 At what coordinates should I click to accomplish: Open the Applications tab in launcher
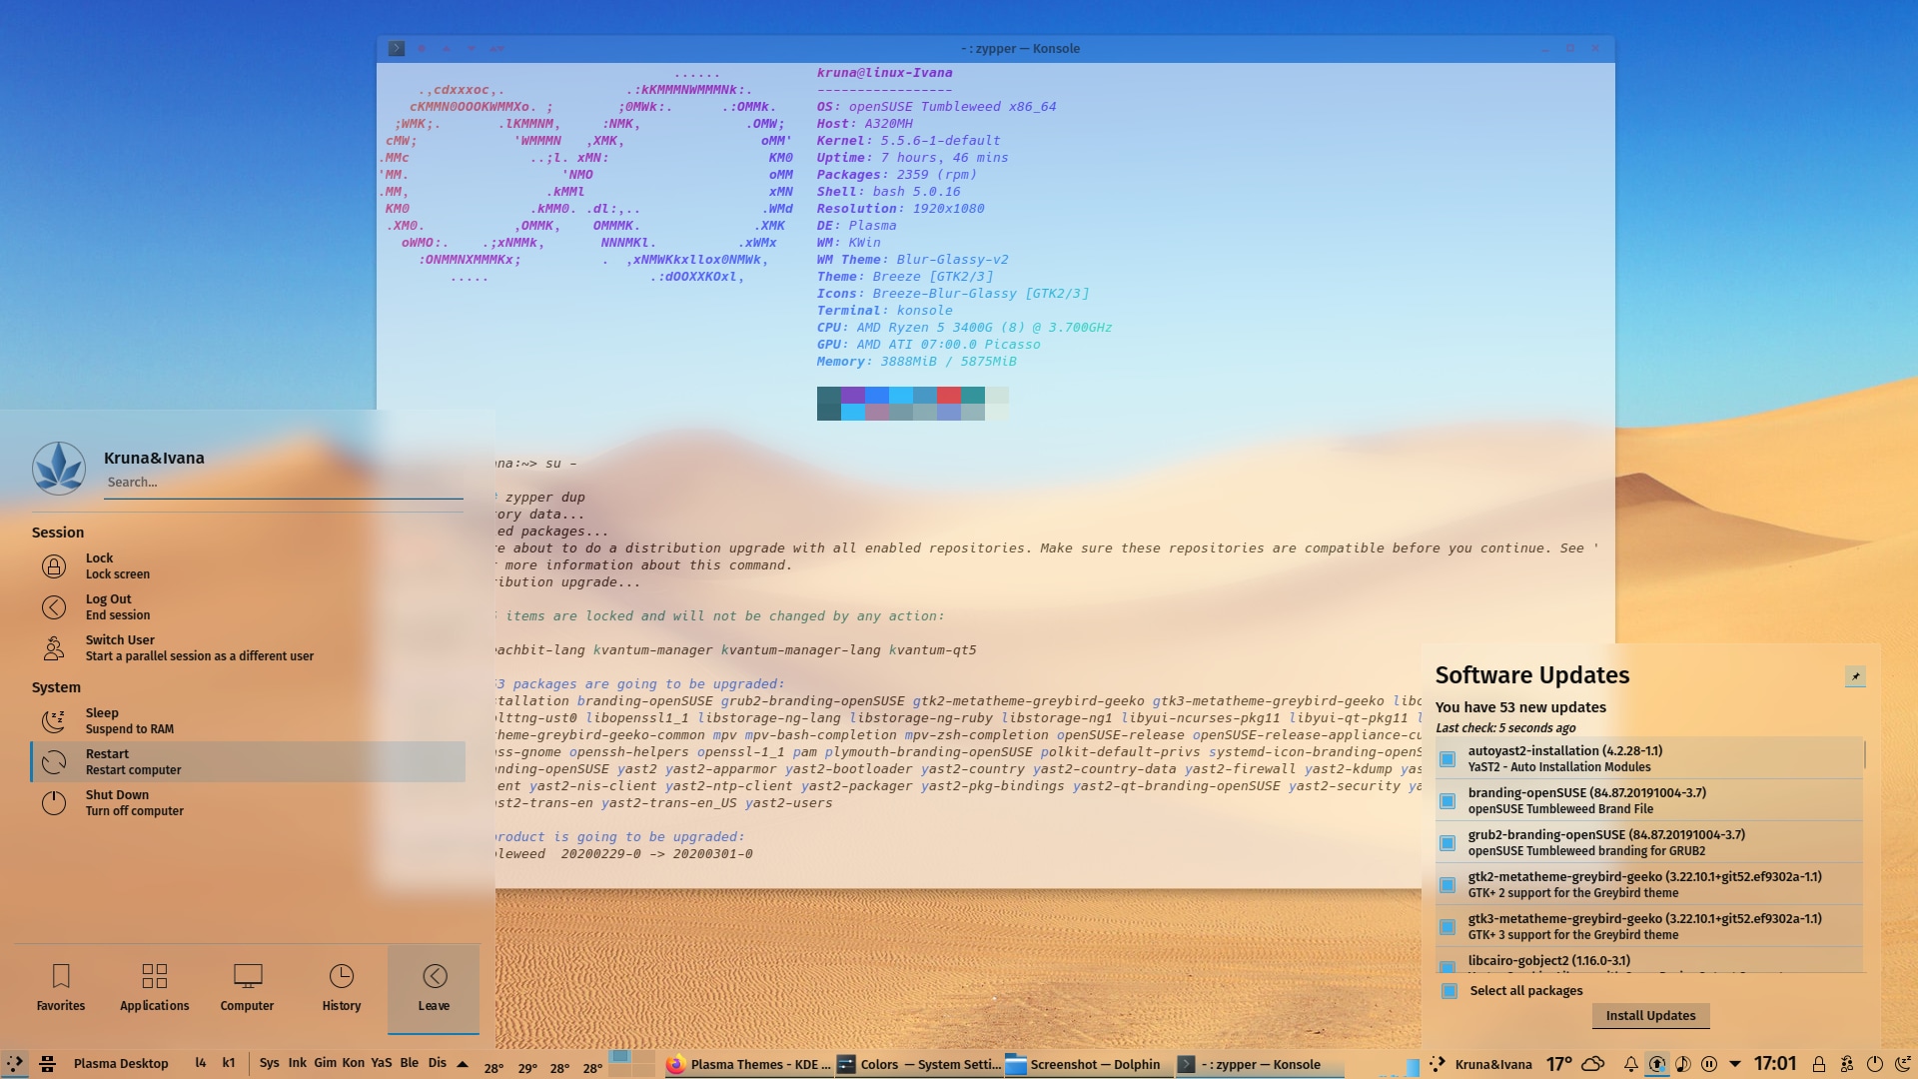155,988
